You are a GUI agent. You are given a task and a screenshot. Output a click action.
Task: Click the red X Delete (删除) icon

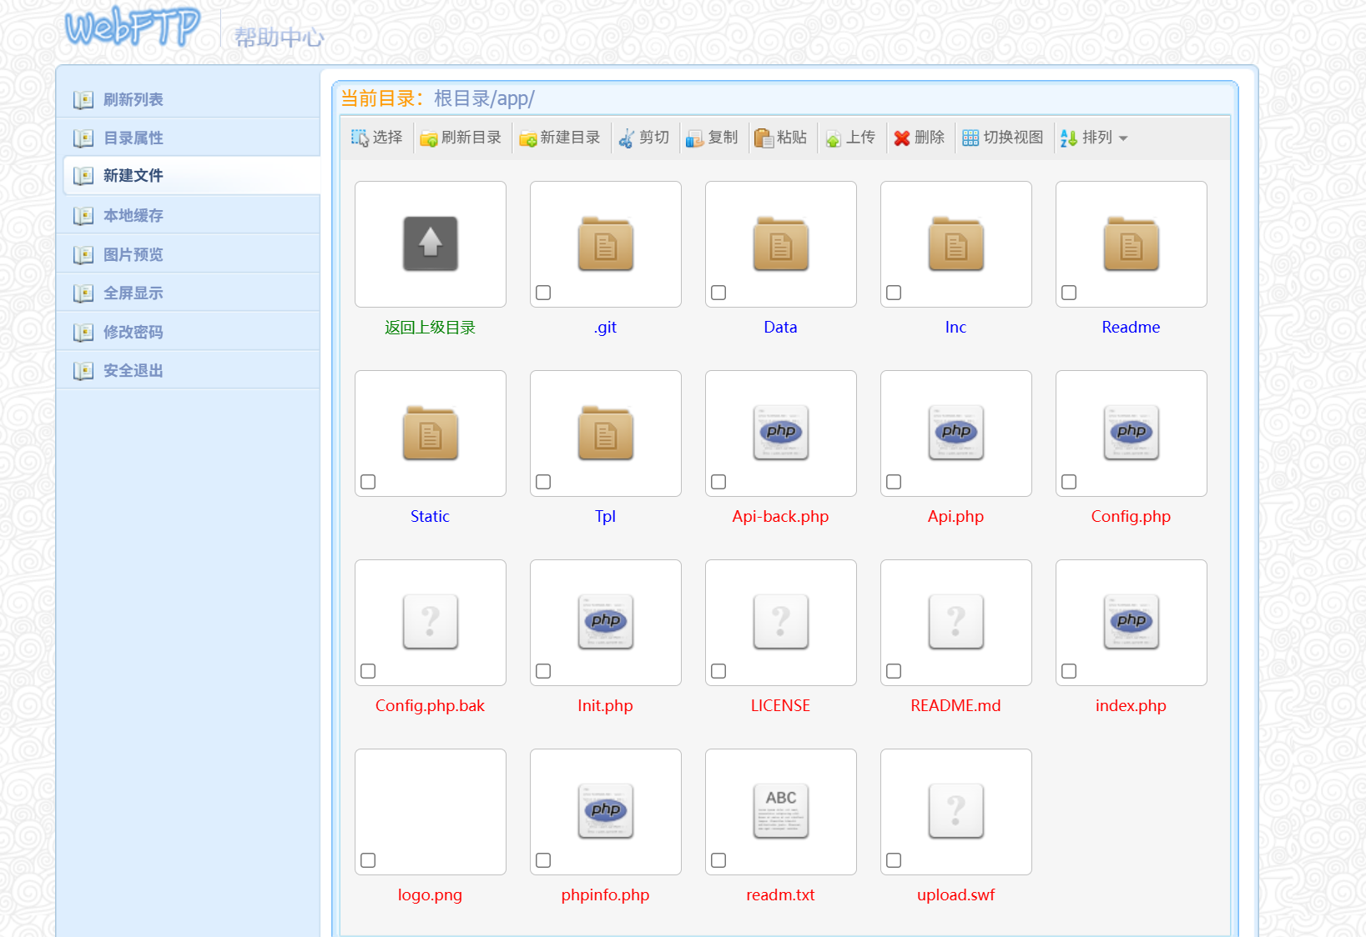tap(902, 138)
